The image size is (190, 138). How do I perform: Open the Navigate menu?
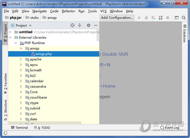point(40,11)
